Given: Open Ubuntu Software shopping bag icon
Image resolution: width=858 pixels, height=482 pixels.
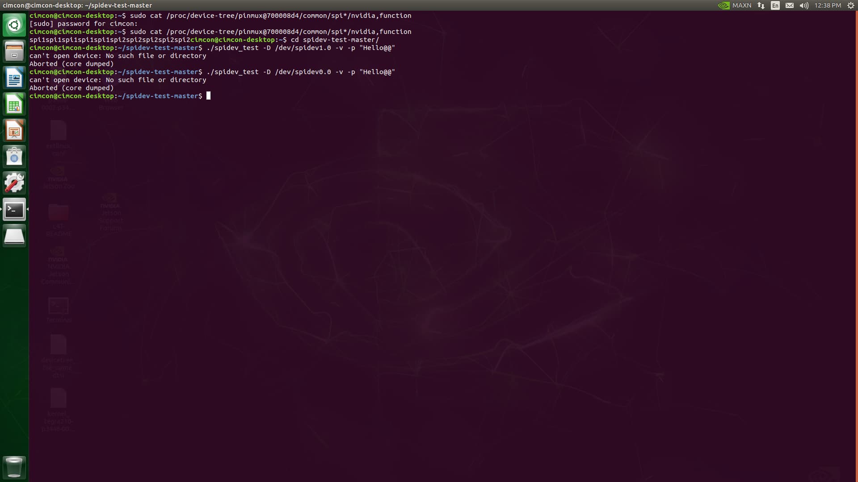Looking at the screenshot, I should (14, 157).
